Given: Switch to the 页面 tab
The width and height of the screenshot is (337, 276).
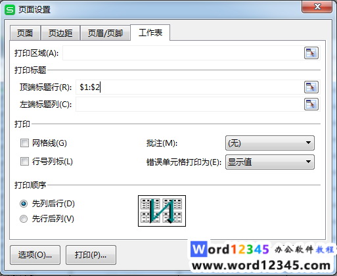Looking at the screenshot, I should 25,33.
